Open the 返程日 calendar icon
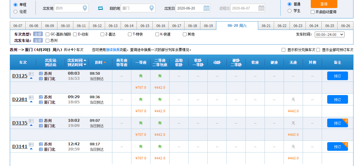The width and height of the screenshot is (361, 166). coord(261,8)
